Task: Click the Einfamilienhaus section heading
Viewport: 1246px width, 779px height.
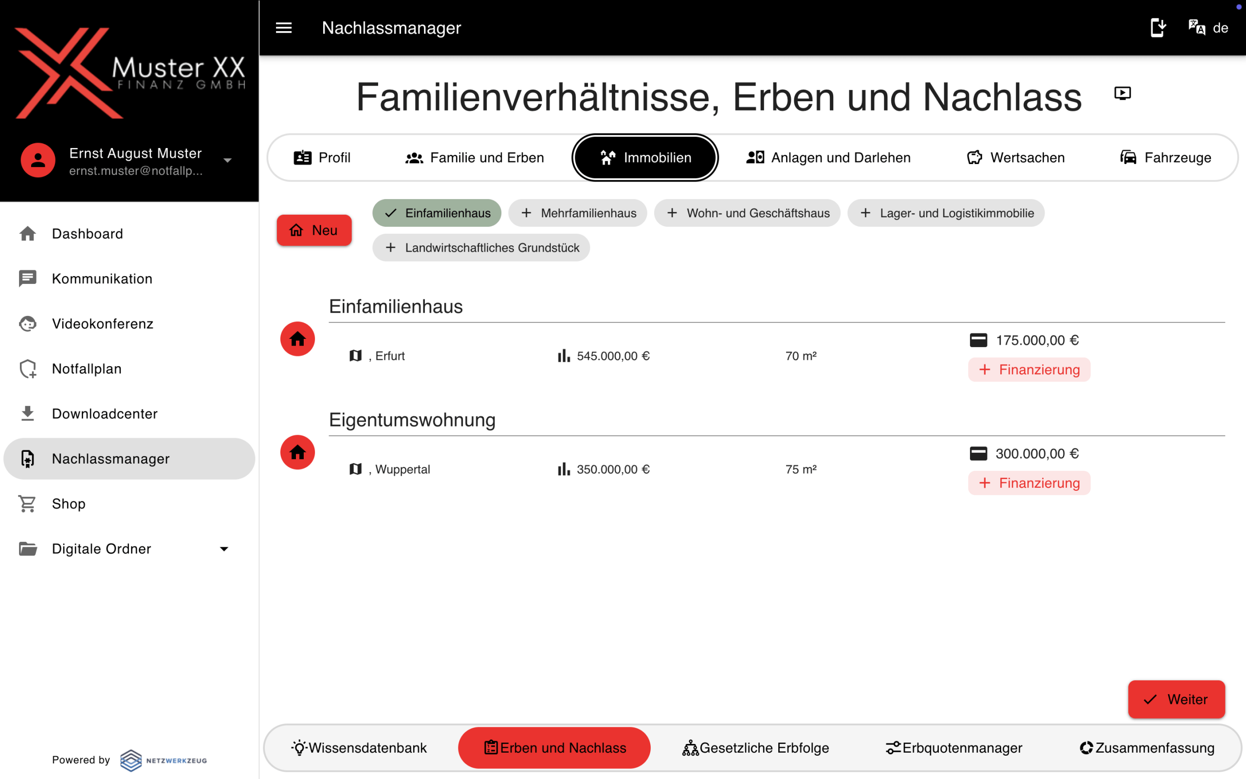Action: tap(396, 307)
